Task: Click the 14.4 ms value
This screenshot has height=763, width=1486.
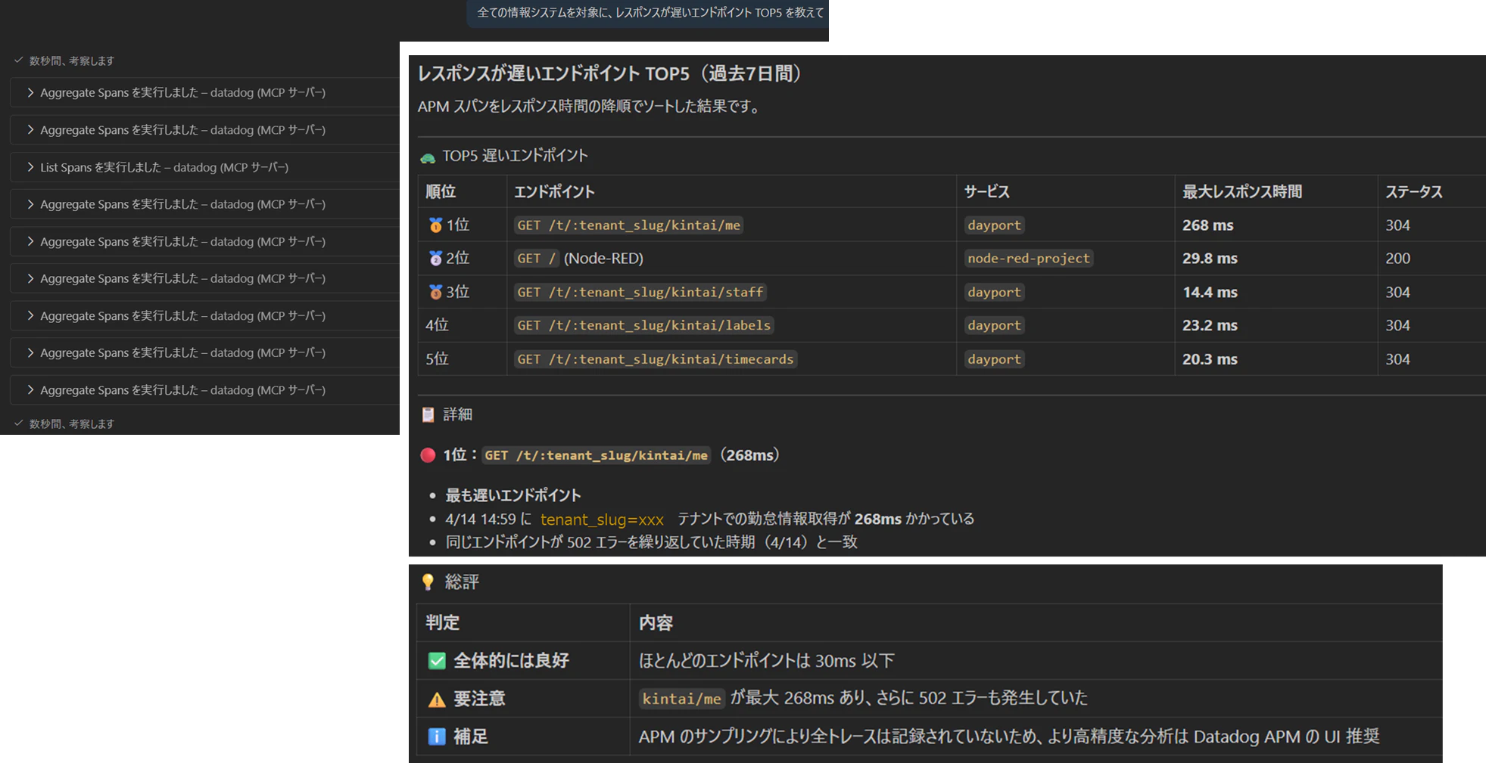Action: [1210, 292]
